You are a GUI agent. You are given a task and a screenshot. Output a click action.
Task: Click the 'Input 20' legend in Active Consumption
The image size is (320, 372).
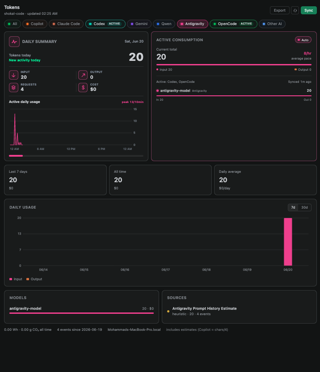point(164,69)
